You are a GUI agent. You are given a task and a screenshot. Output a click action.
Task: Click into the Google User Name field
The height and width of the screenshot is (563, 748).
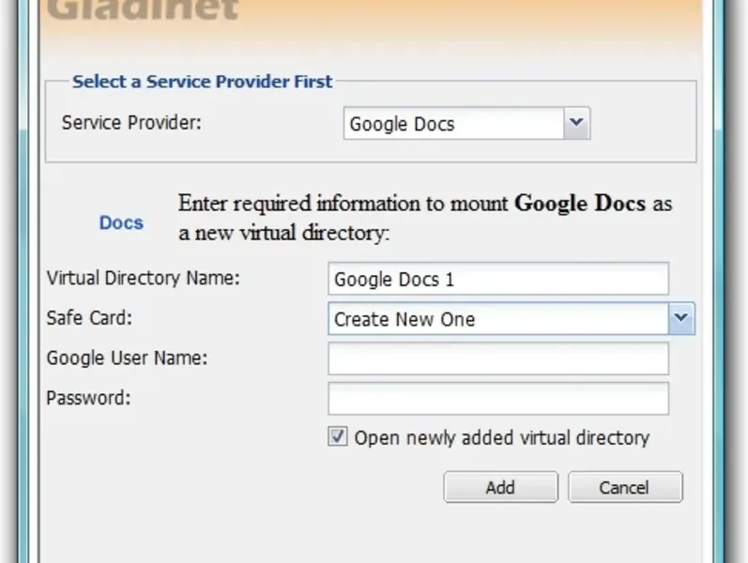[497, 358]
